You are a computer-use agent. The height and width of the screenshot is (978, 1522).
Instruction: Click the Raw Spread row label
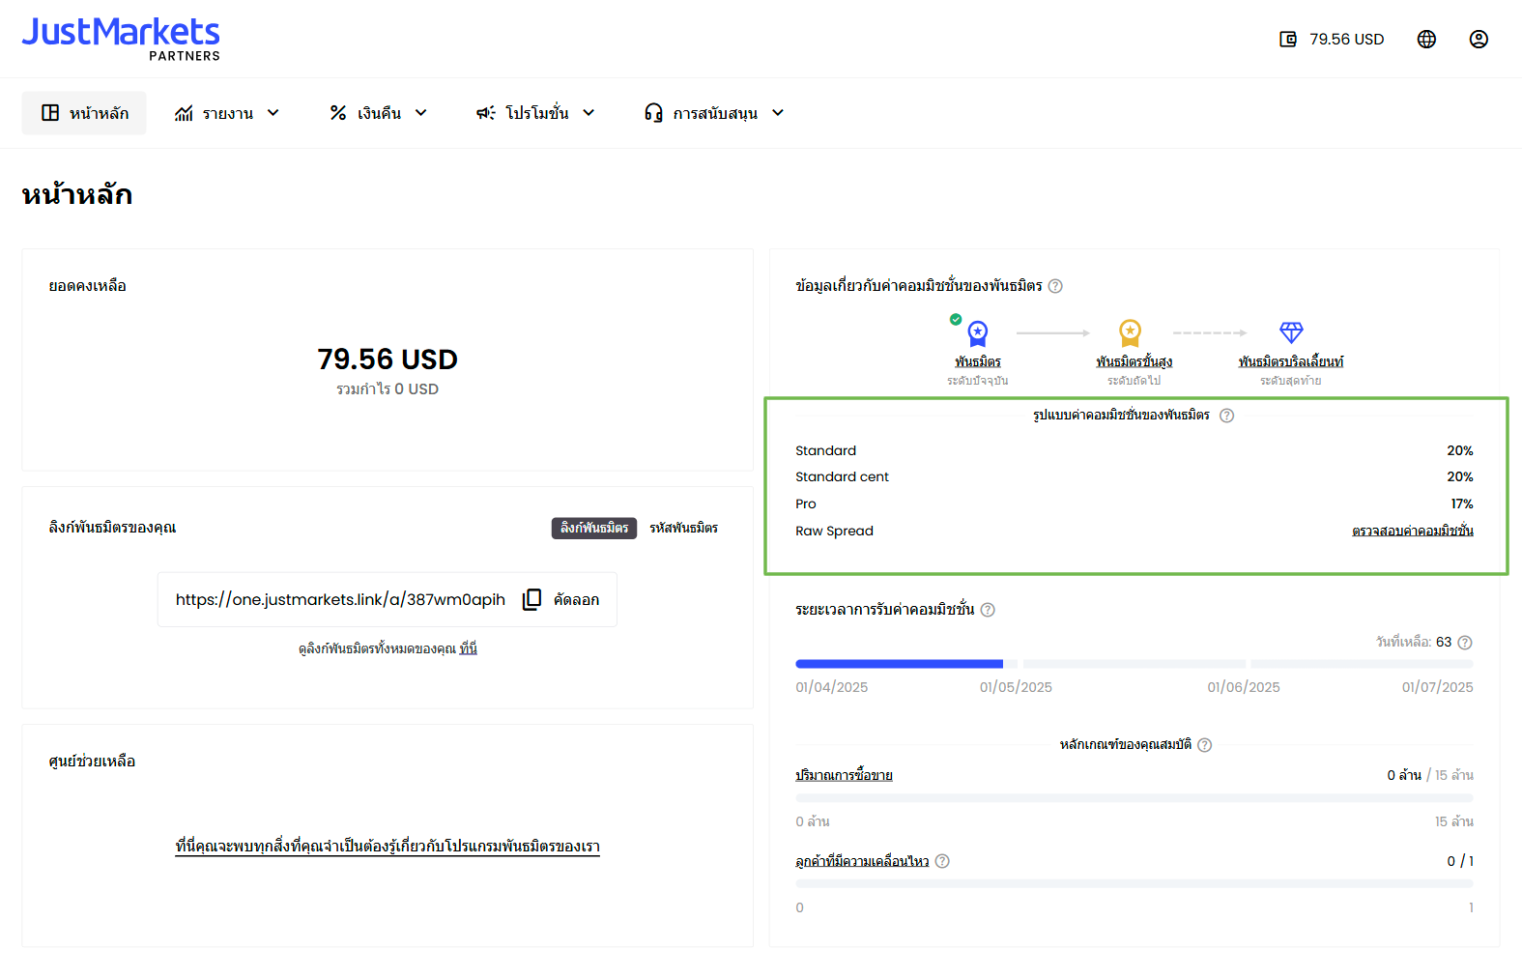coord(834,531)
